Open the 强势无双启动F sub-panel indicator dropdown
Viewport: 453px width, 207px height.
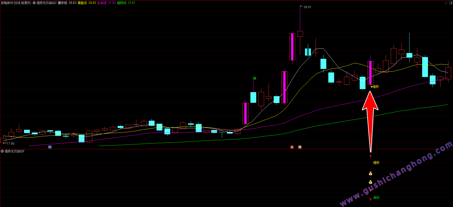point(2,151)
